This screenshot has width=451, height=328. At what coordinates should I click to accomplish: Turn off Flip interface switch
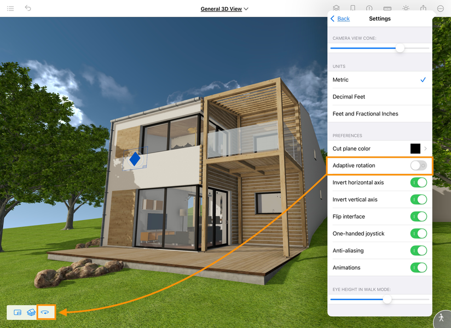click(x=419, y=216)
